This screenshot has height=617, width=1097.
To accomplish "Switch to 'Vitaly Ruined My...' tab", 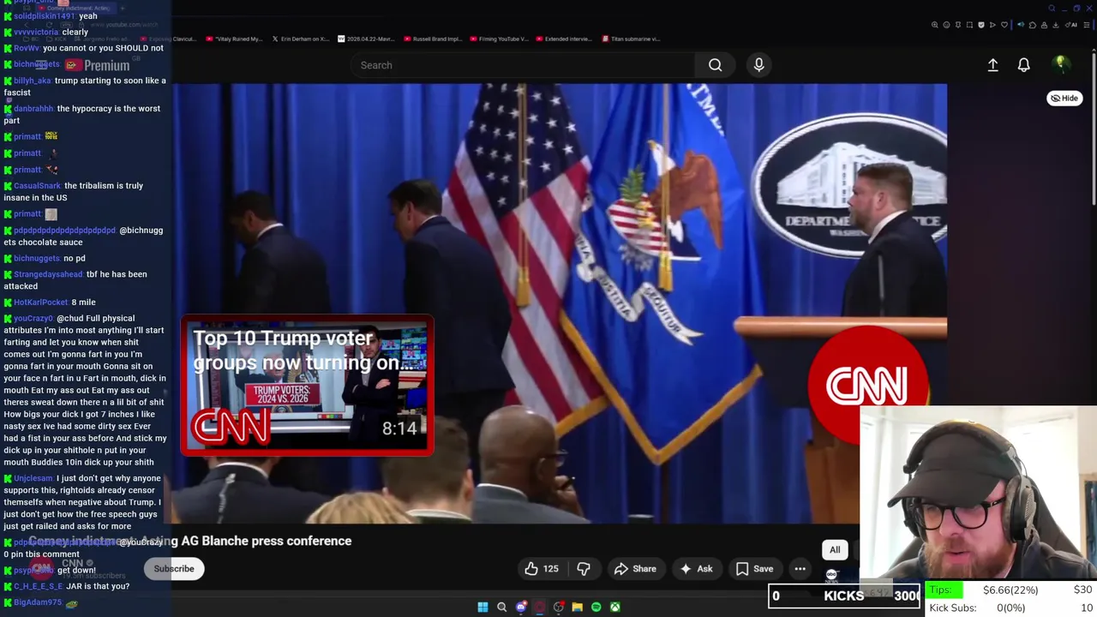I will point(233,39).
